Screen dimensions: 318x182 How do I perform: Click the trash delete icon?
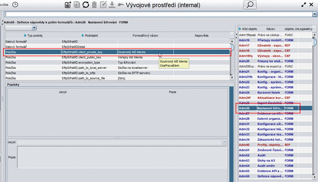94,5
